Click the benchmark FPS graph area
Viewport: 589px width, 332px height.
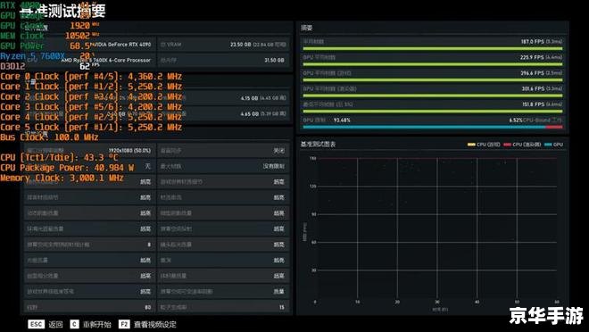tap(437, 229)
